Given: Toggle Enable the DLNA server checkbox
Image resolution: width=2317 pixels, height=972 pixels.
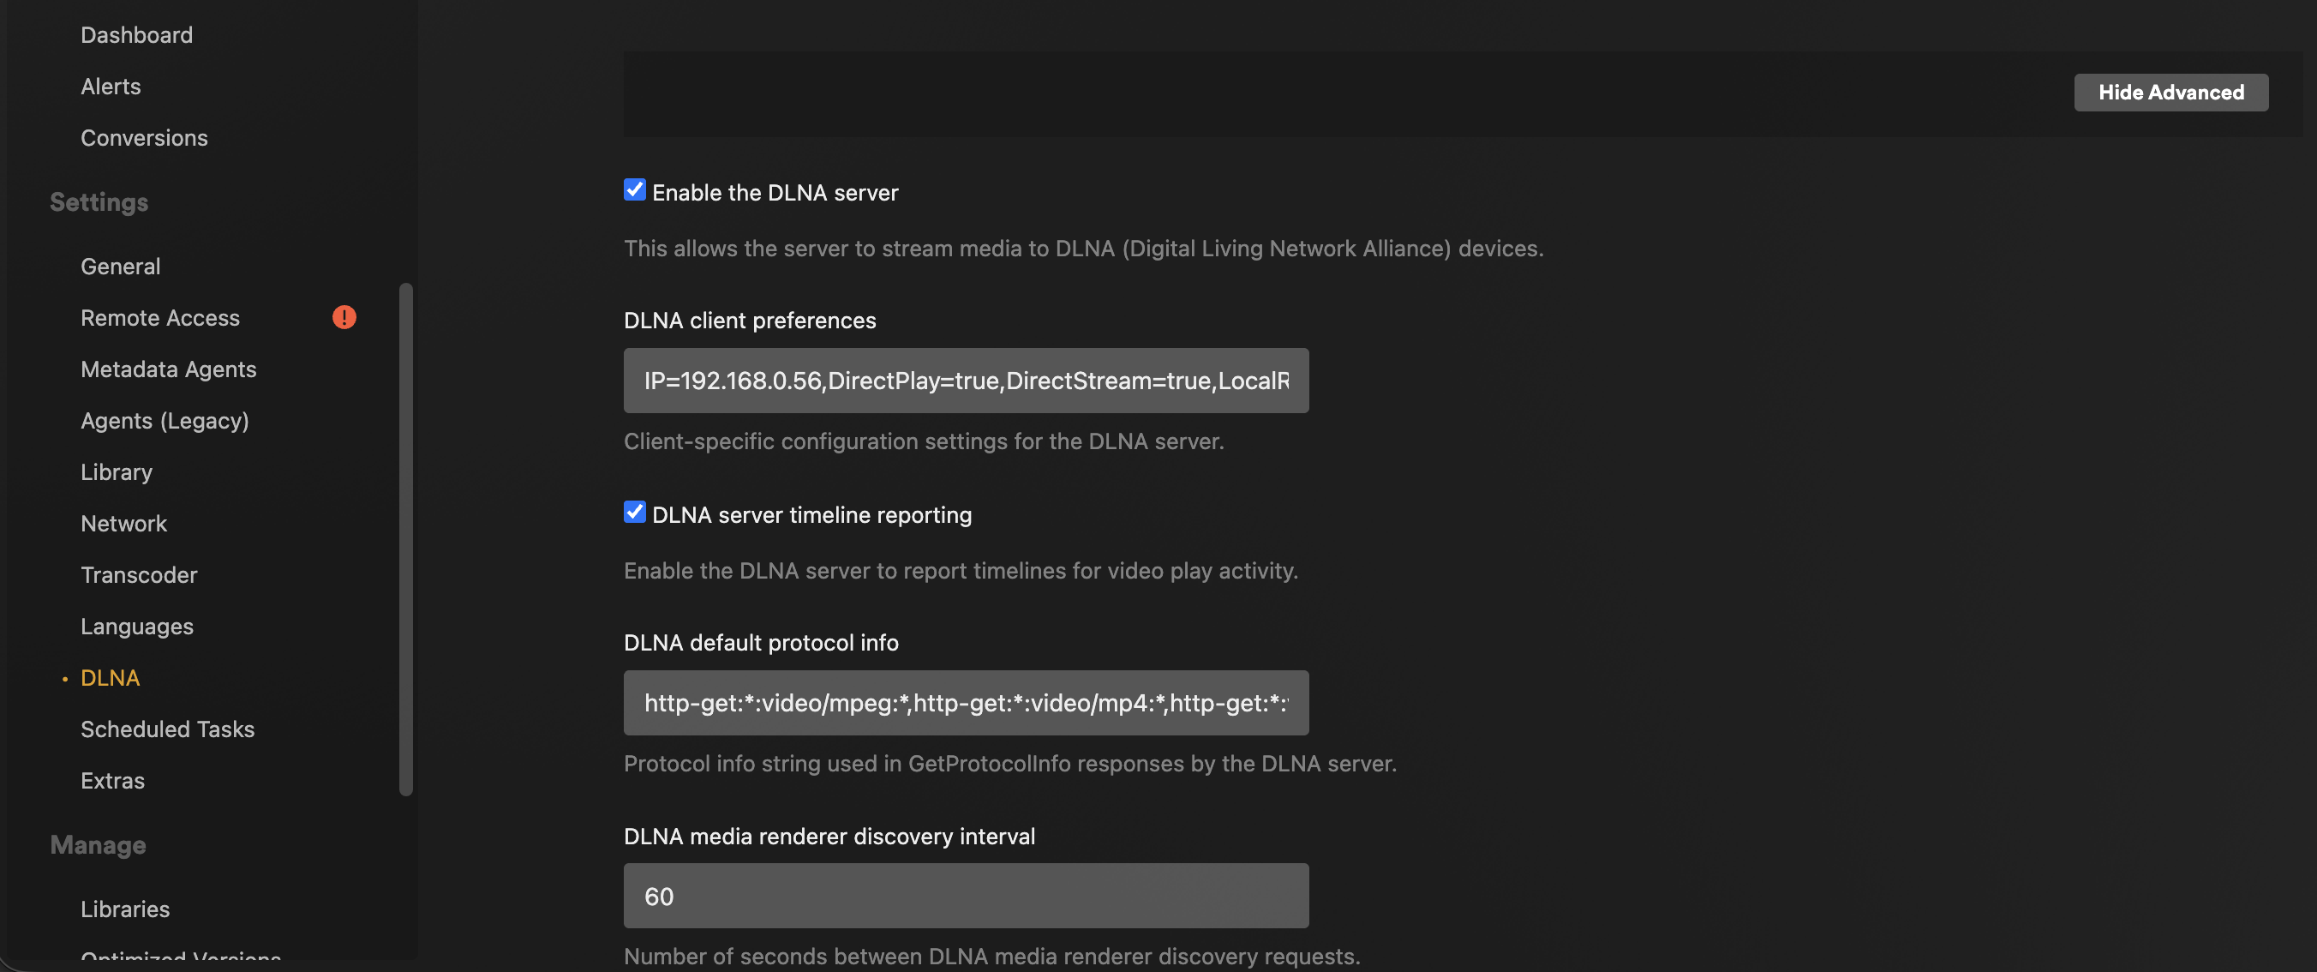Looking at the screenshot, I should [x=635, y=190].
